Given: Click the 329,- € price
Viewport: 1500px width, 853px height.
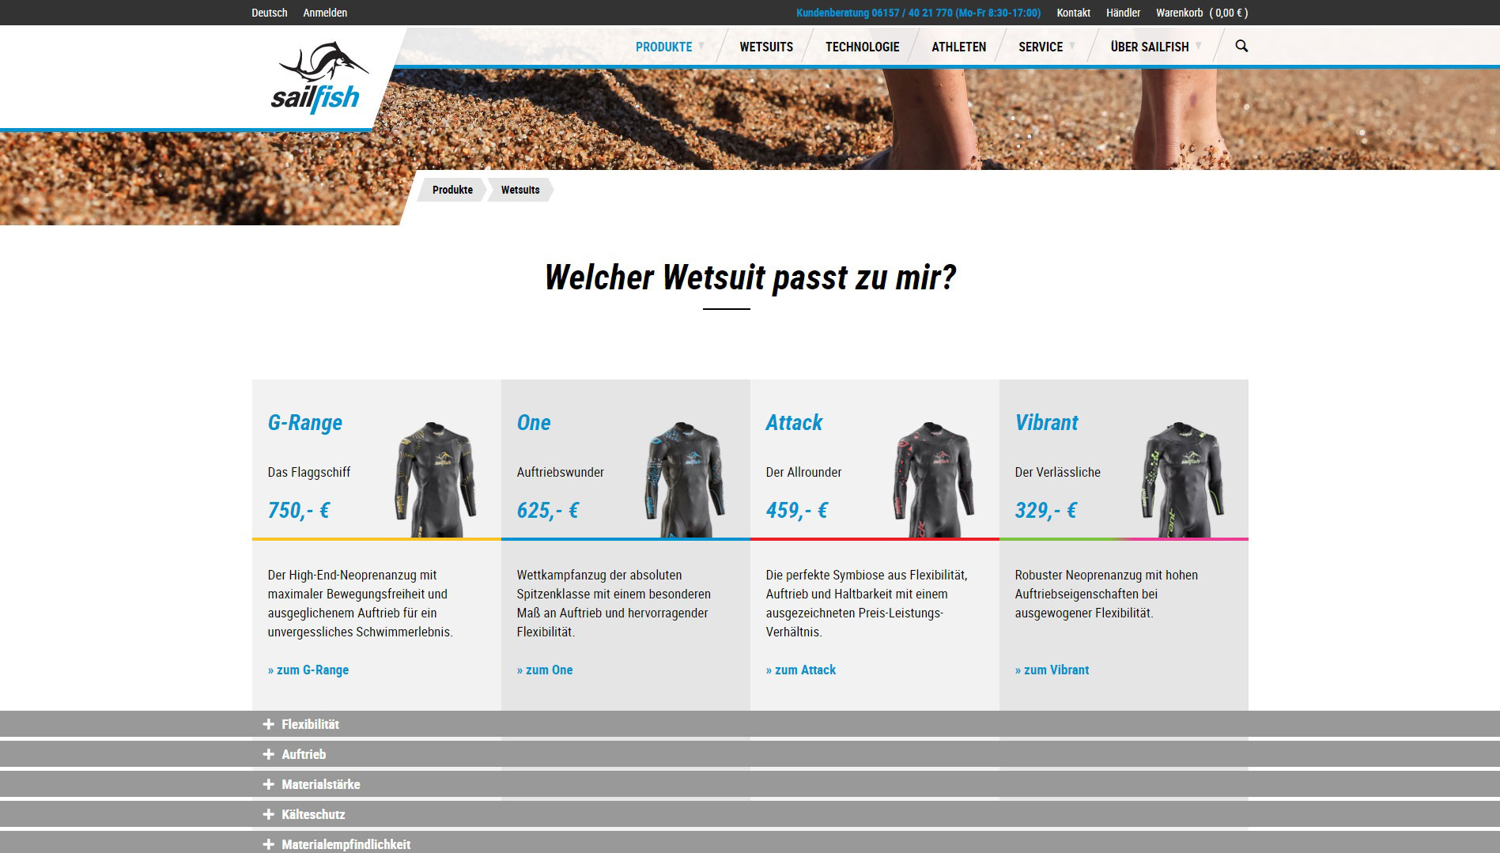Looking at the screenshot, I should click(x=1046, y=510).
